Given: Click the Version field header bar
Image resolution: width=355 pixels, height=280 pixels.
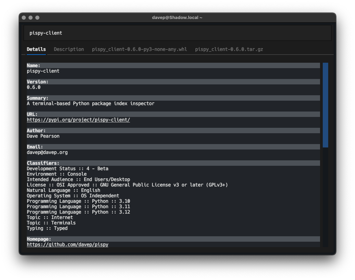Looking at the screenshot, I should 173,81.
